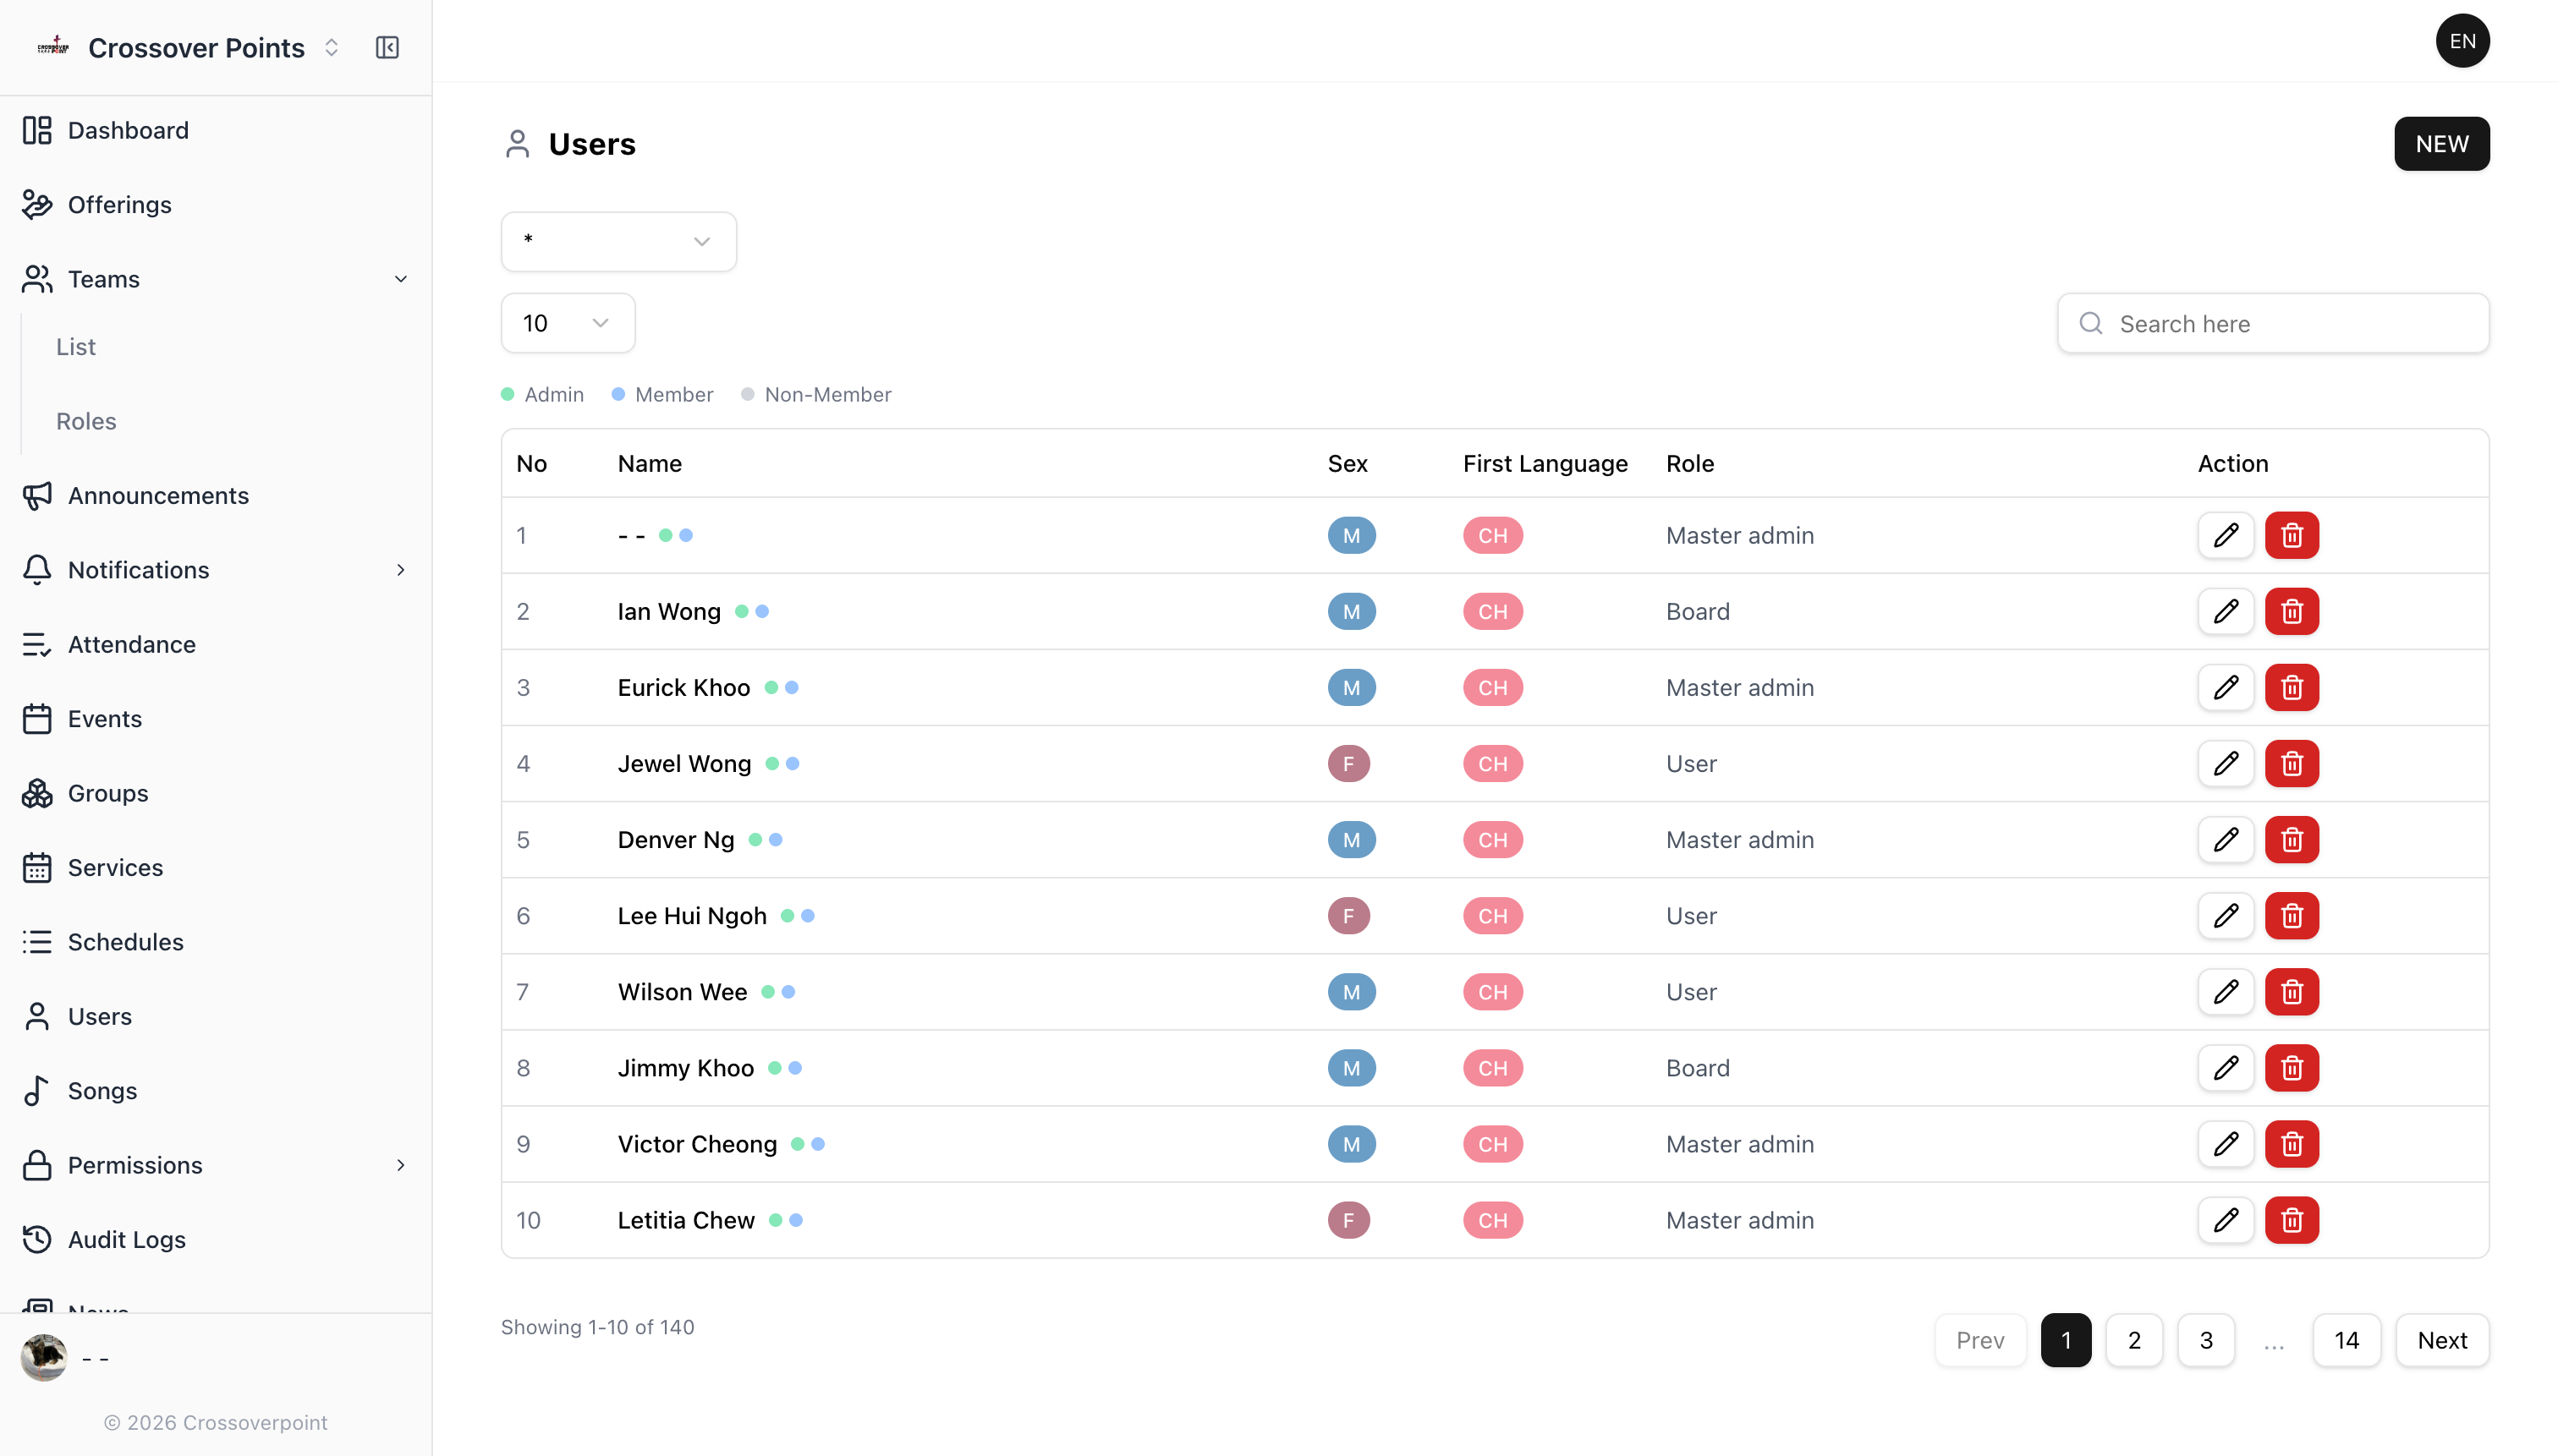The image size is (2558, 1456).
Task: Click the Next pagination button
Action: pos(2442,1340)
